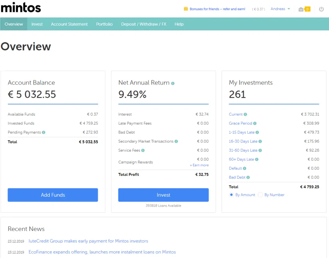Screen dimensions: 329x258
Task: Open the Invest menu tab
Action: [x=37, y=24]
